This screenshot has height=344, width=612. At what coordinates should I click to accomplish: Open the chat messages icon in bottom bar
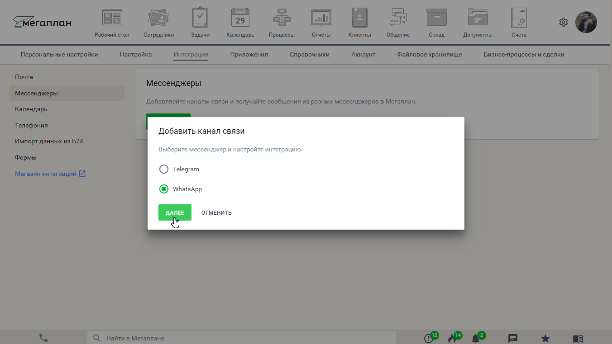(512, 338)
